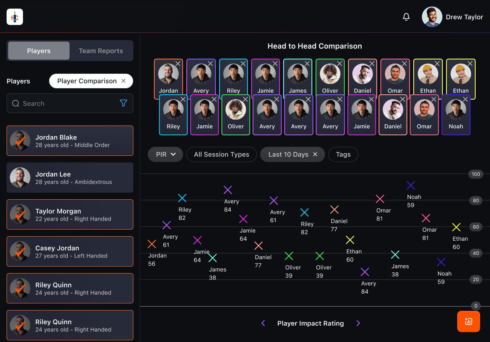
Task: Open export options via orange floating button
Action: pos(468,321)
